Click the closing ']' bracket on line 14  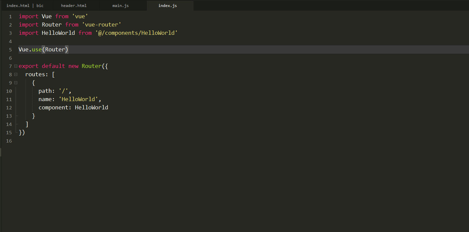(x=27, y=124)
